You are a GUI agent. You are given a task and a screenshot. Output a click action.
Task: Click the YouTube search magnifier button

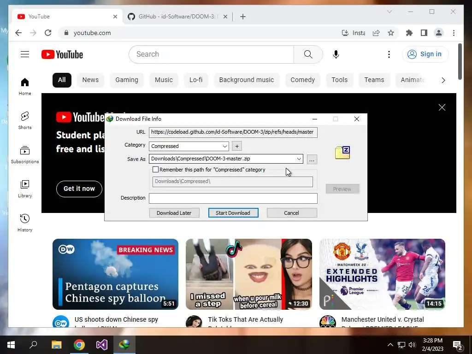(x=308, y=54)
